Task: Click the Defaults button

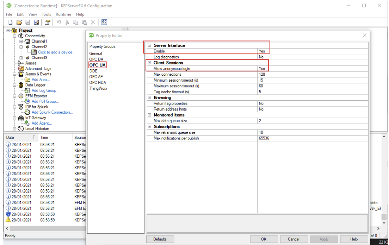Action: point(160,239)
